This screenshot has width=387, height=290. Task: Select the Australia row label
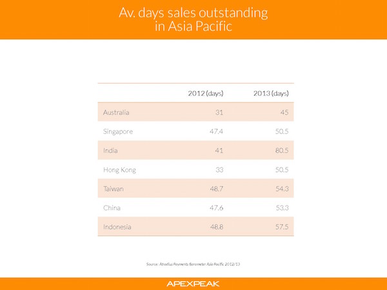pos(116,112)
